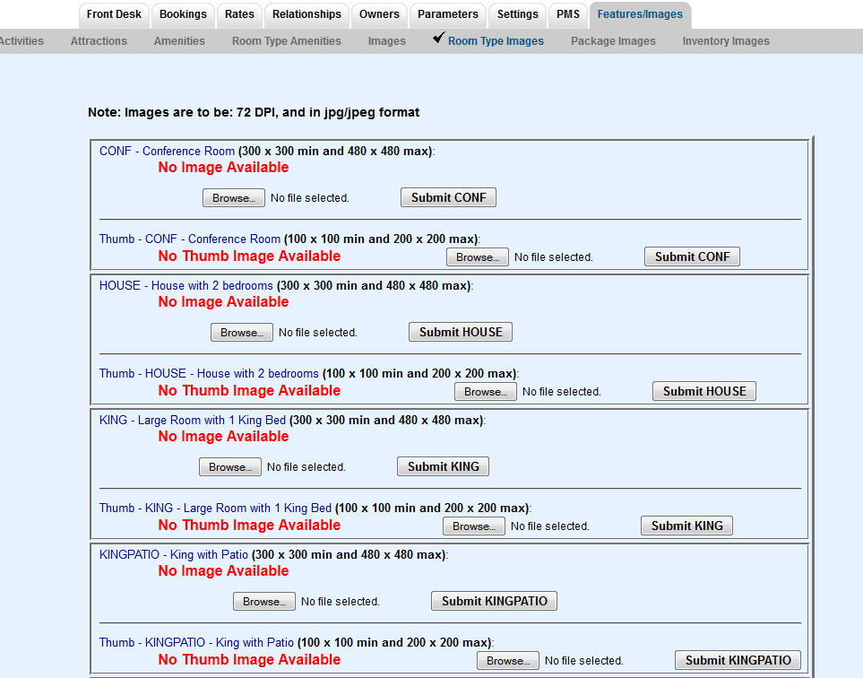The image size is (863, 678).
Task: Click "No Image Available" under KINGPATIO heading
Action: click(223, 570)
